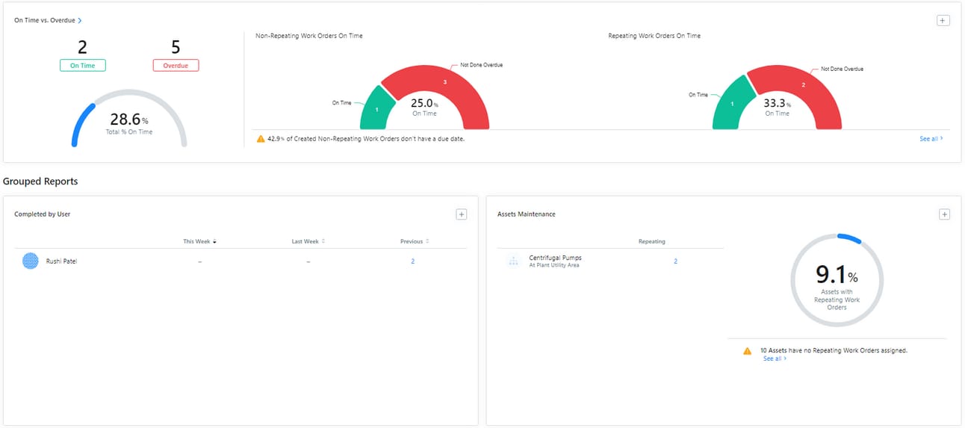Viewport: 965px width, 428px height.
Task: Click the Repeating column header
Action: [x=652, y=241]
